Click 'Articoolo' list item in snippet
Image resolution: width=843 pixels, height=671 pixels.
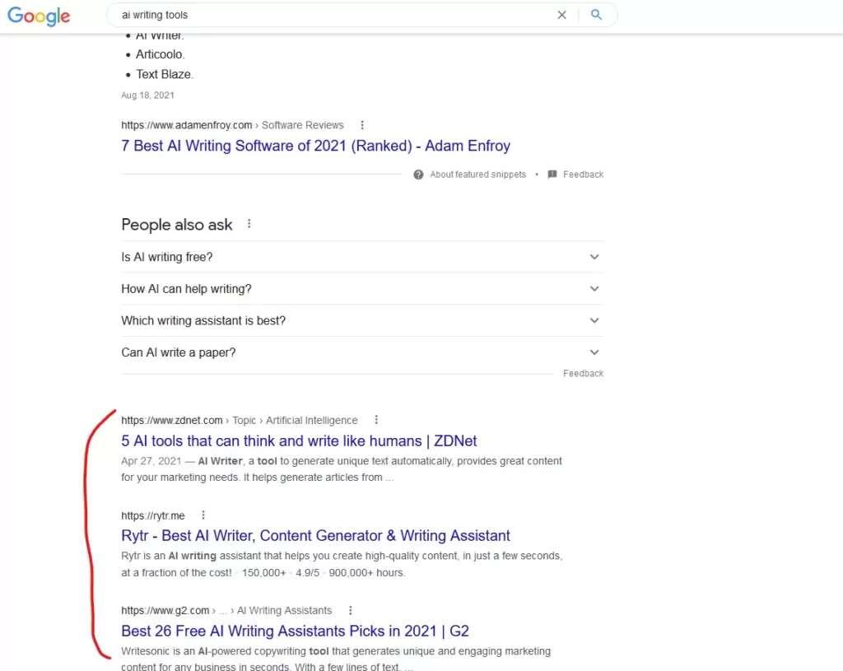coord(161,54)
